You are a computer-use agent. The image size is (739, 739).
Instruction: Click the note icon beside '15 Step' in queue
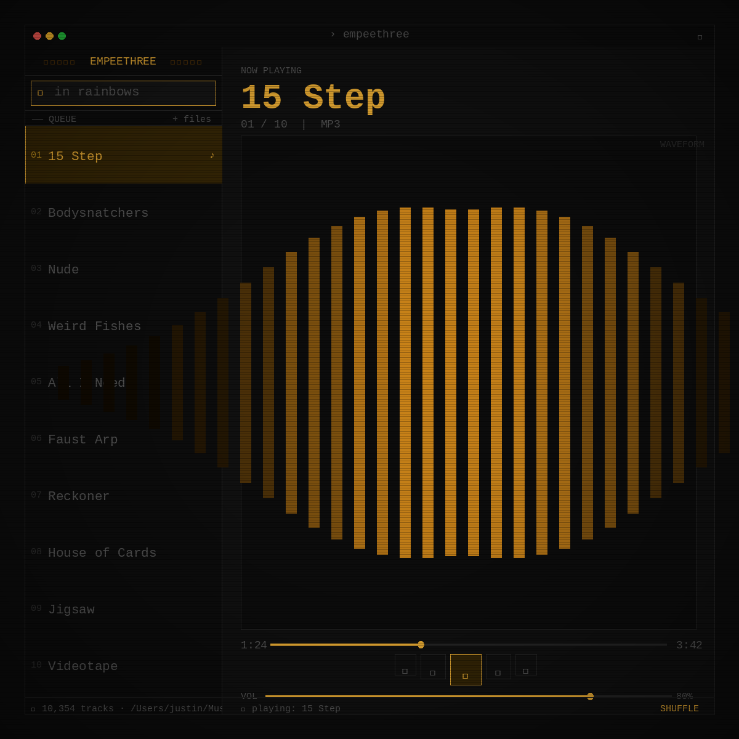tap(211, 156)
